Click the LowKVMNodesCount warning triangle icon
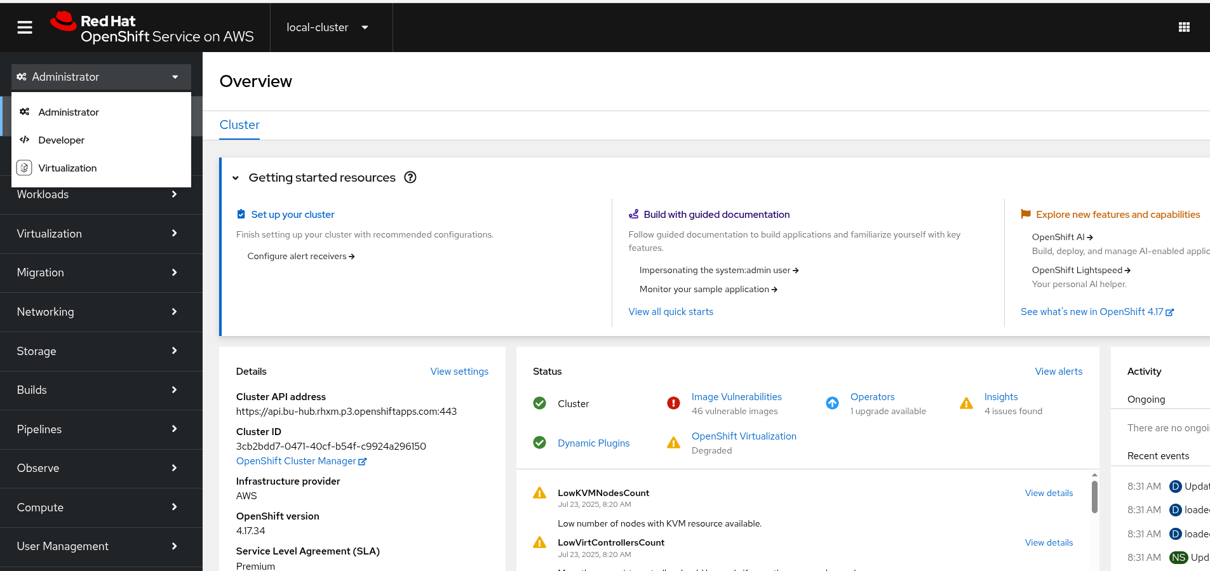 (539, 493)
